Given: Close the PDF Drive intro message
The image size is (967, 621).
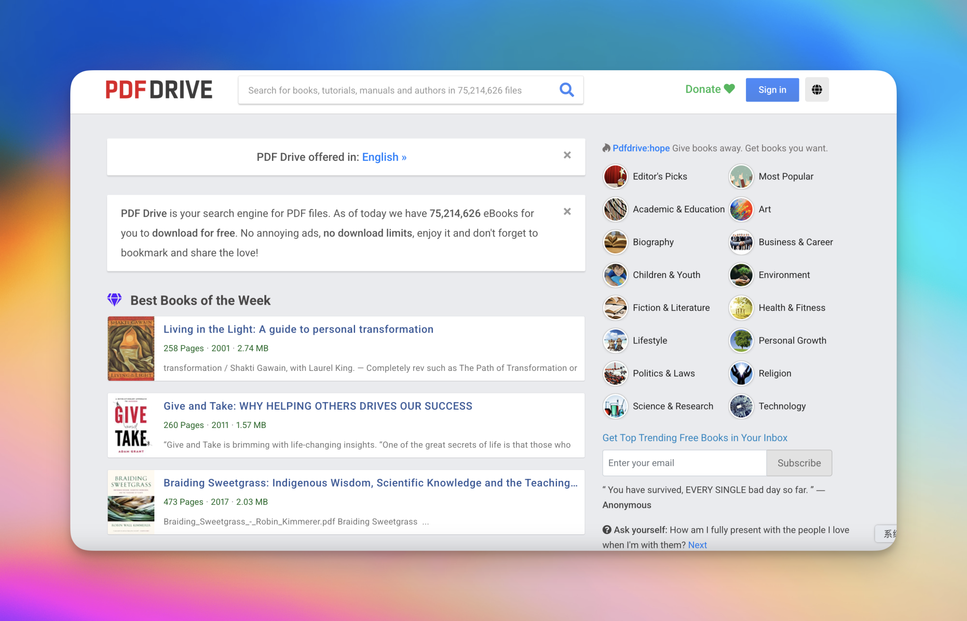Looking at the screenshot, I should (x=567, y=211).
